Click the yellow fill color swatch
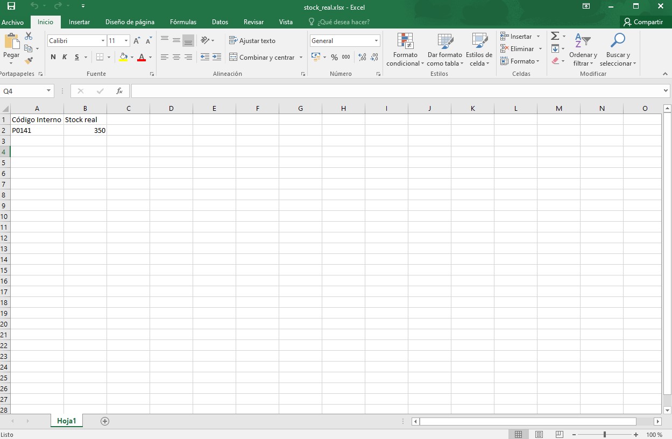This screenshot has height=439, width=672. pos(124,57)
